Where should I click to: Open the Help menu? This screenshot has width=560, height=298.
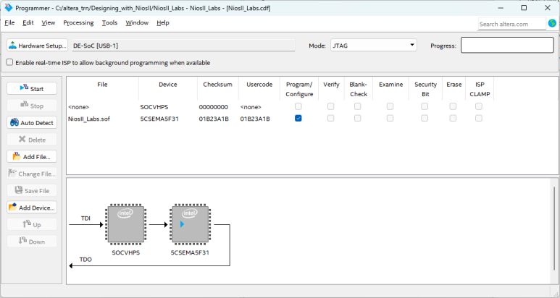click(163, 23)
